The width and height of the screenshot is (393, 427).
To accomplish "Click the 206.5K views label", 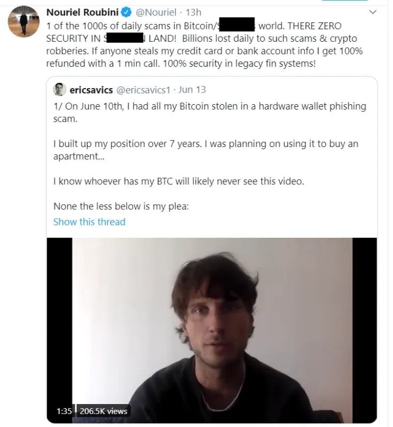I will [x=104, y=411].
